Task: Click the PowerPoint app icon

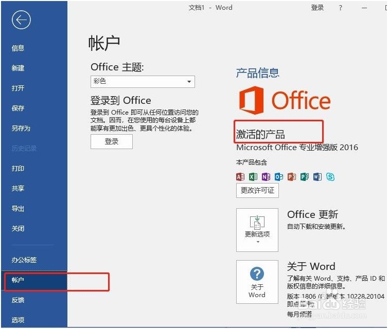Action: click(x=292, y=177)
